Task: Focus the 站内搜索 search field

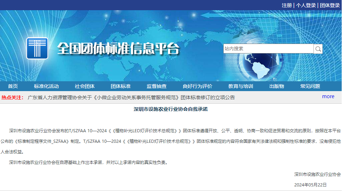Action: 268,49
